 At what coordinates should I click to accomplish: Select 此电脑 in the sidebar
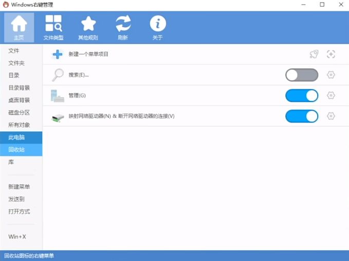(x=21, y=137)
